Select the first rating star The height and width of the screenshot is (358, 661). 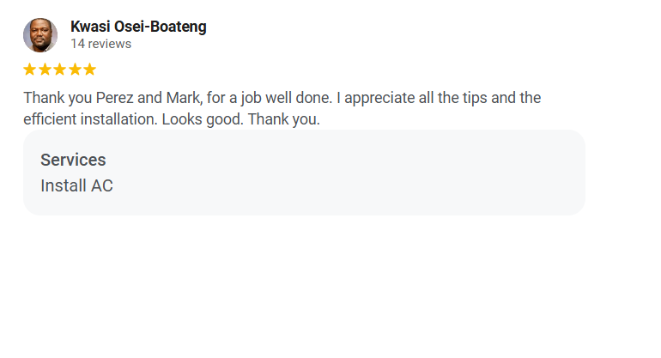coord(29,70)
